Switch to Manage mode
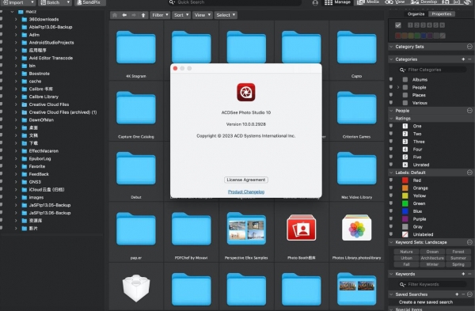The height and width of the screenshot is (311, 475). pyautogui.click(x=337, y=2)
